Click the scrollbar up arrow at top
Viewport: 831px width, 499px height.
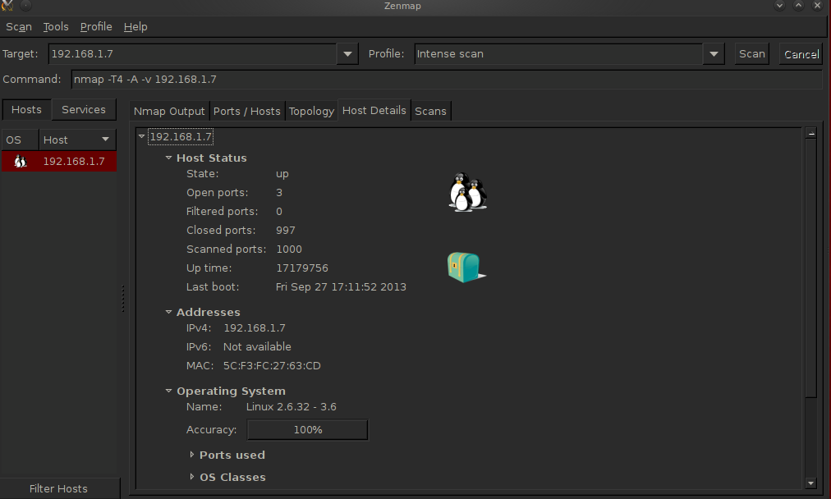[810, 133]
